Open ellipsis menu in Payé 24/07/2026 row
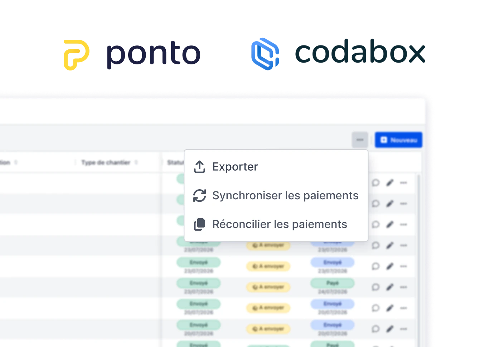The image size is (489, 347). [403, 287]
